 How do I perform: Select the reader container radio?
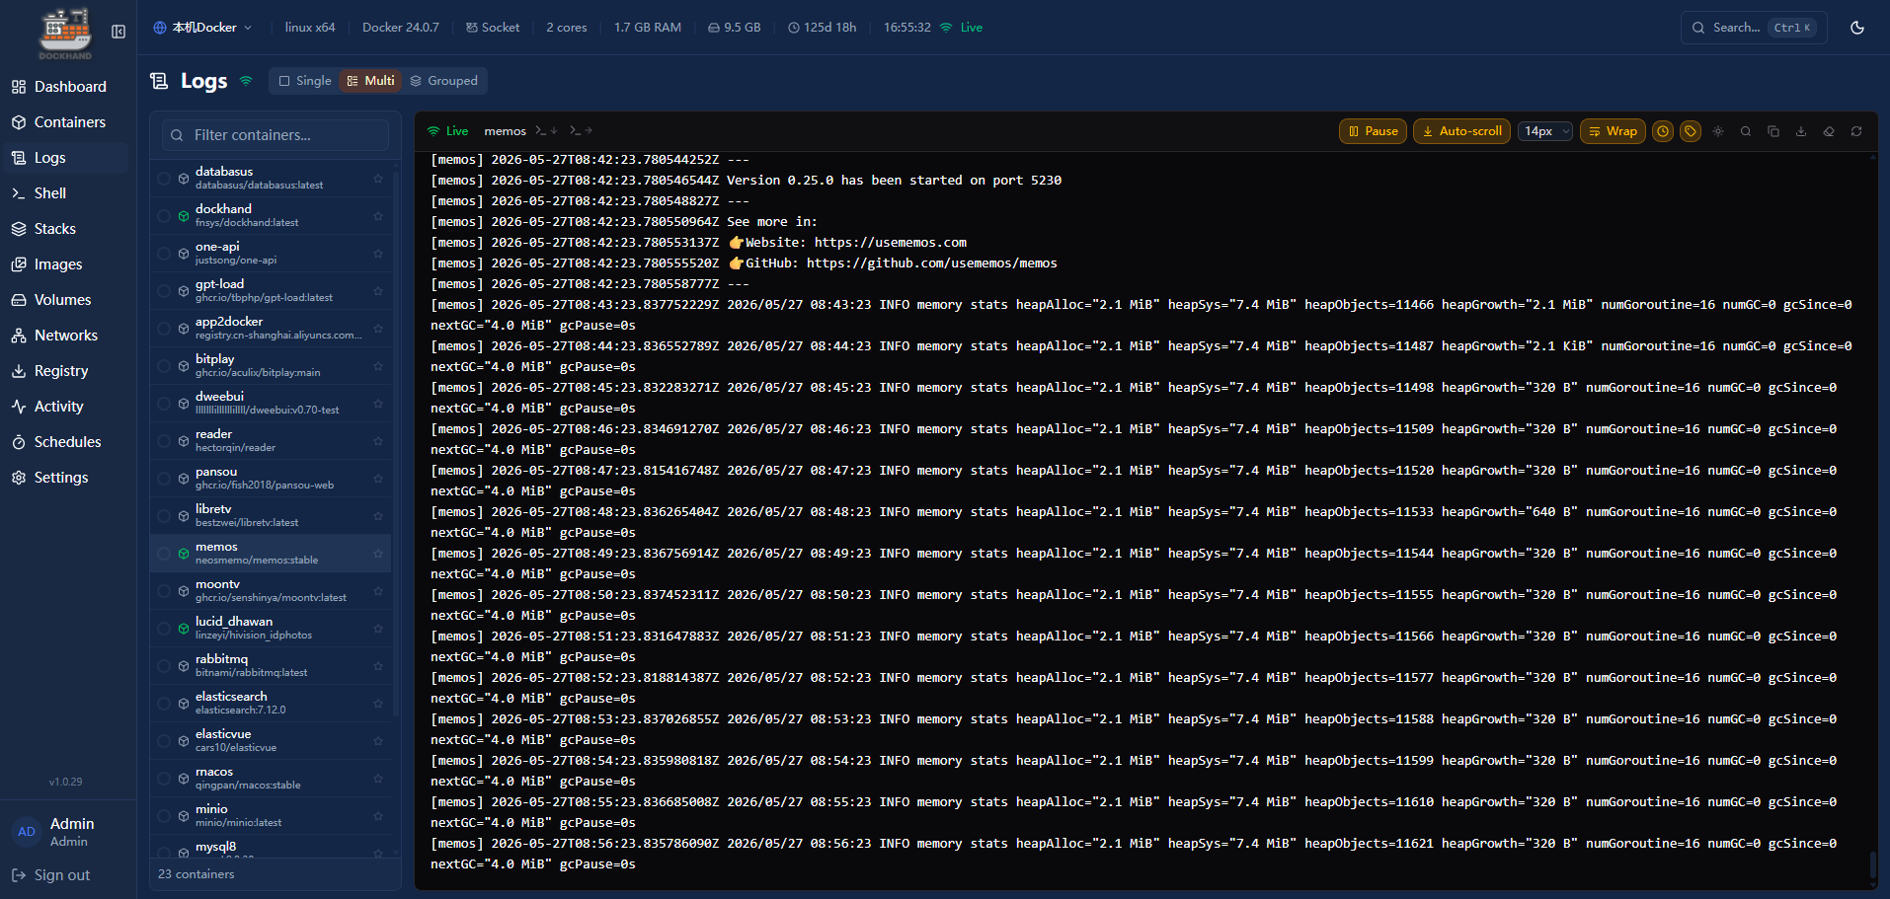click(x=164, y=441)
